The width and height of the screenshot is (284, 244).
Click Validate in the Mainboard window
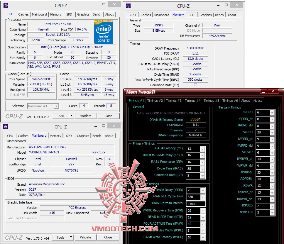(85, 237)
